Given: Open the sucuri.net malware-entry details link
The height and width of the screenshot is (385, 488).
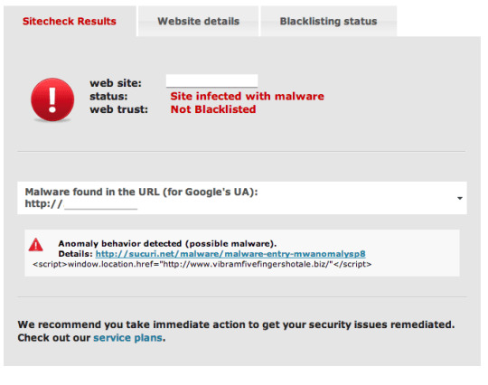Looking at the screenshot, I should pyautogui.click(x=230, y=254).
